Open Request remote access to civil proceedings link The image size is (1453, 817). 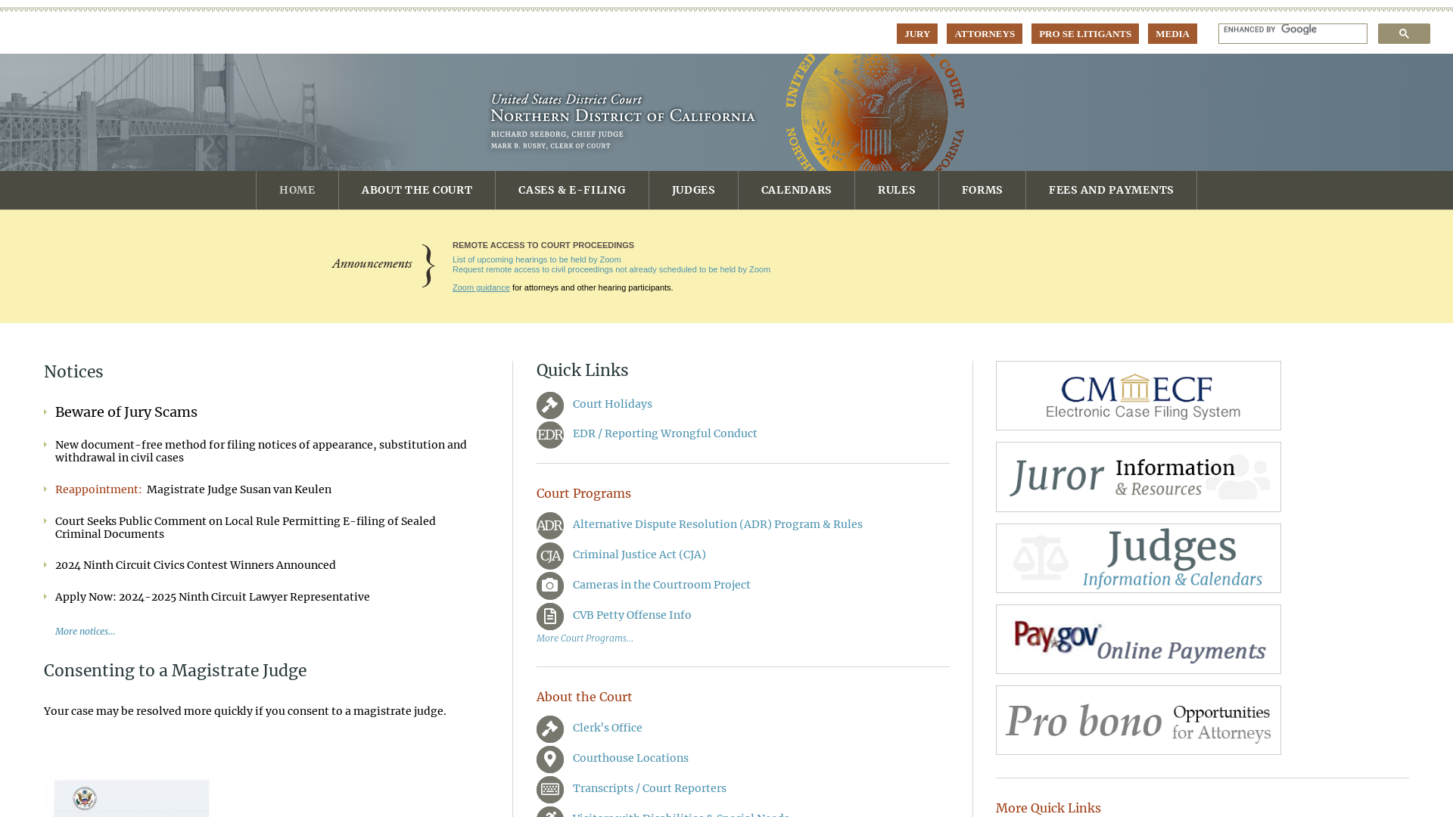611,269
